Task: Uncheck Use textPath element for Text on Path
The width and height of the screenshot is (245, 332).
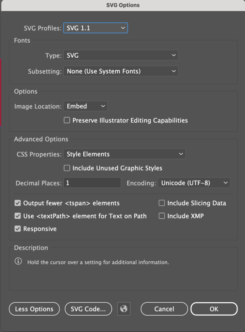Action: [x=17, y=216]
